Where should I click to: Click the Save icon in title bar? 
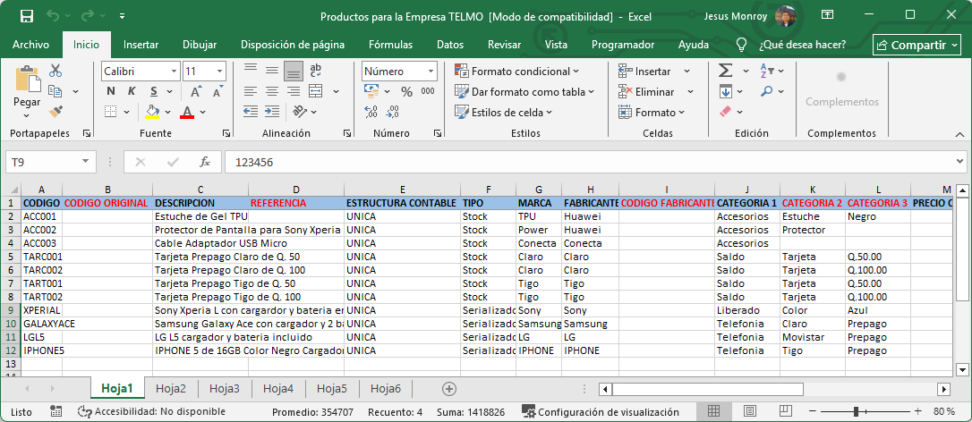[27, 16]
